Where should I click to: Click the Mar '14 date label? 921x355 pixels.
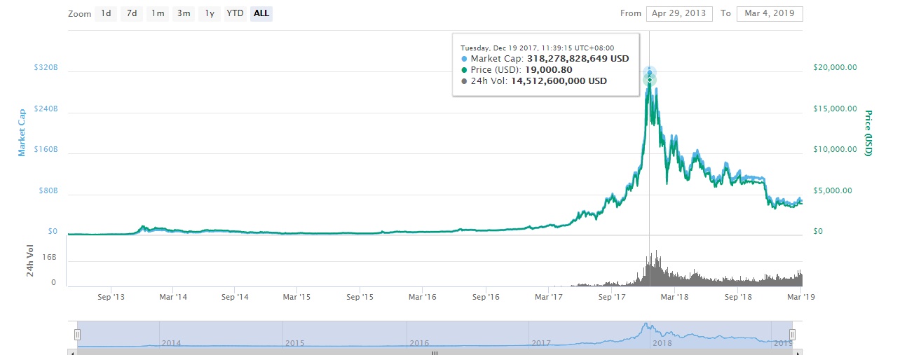172,297
